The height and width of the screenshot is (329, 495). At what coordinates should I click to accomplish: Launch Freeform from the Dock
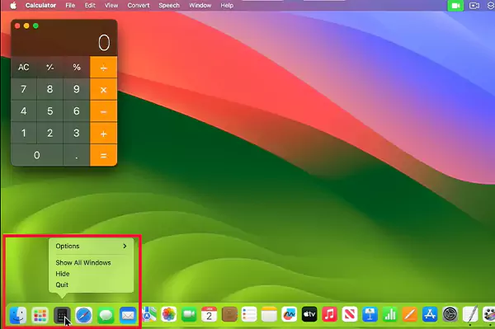pyautogui.click(x=290, y=314)
